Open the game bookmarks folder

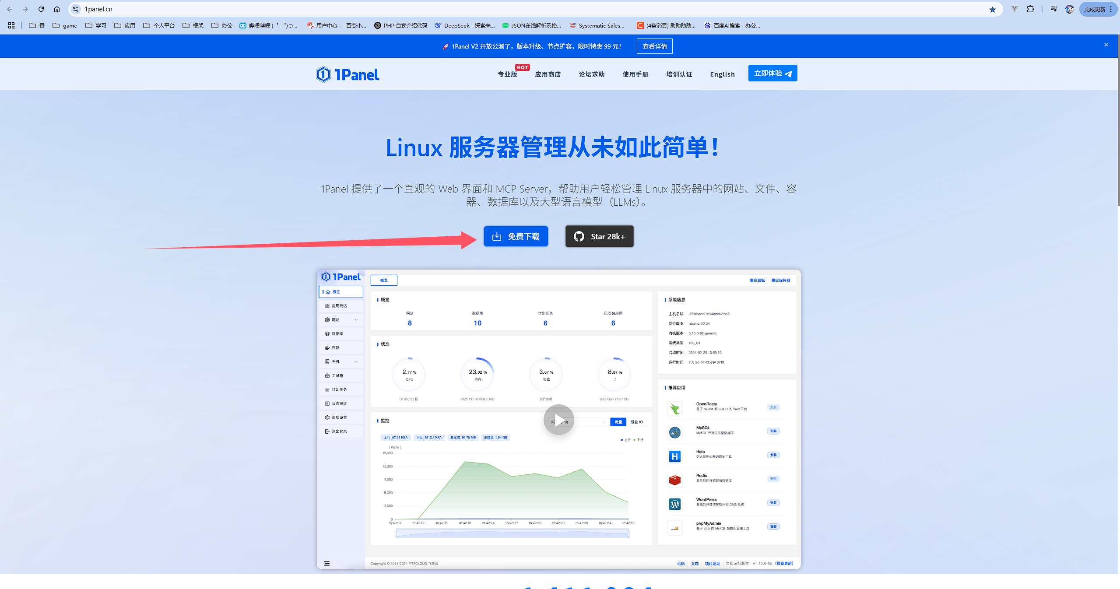tap(65, 25)
